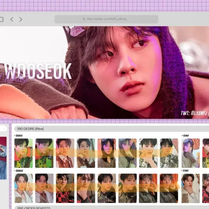Expand the > Bibbidi version label
This screenshot has width=209, height=209.
[18, 135]
